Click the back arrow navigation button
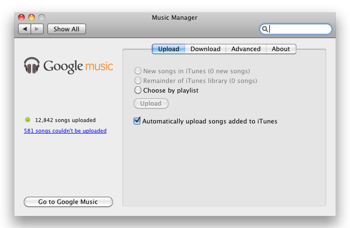Image resolution: width=350 pixels, height=228 pixels. tap(24, 29)
